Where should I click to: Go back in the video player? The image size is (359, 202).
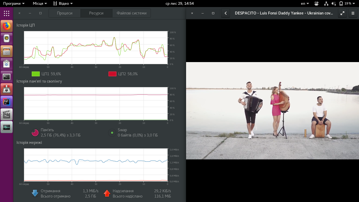[225, 13]
